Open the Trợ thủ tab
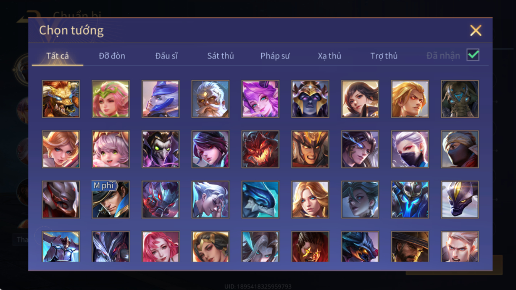 coord(384,56)
